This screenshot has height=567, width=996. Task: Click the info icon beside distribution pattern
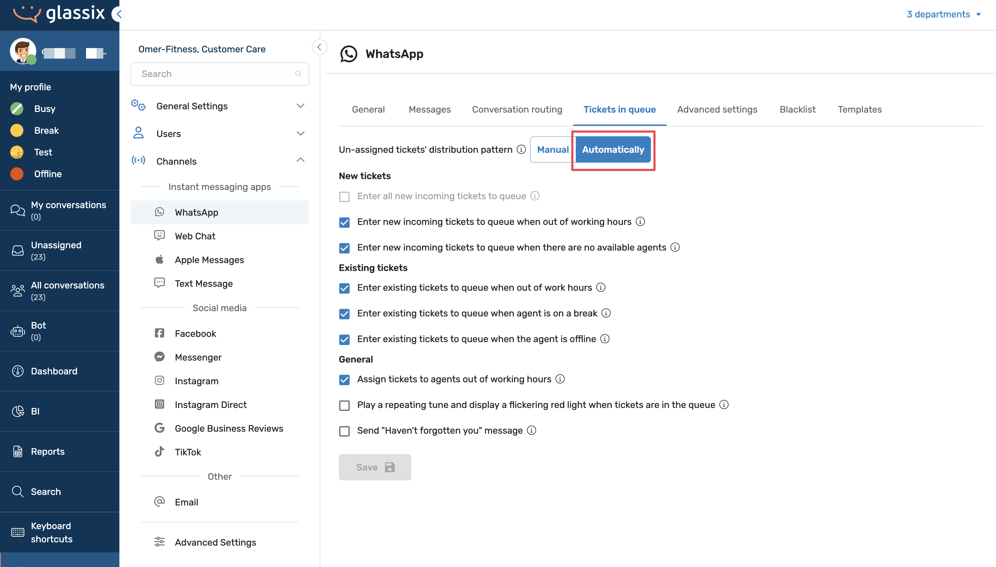[x=521, y=149]
